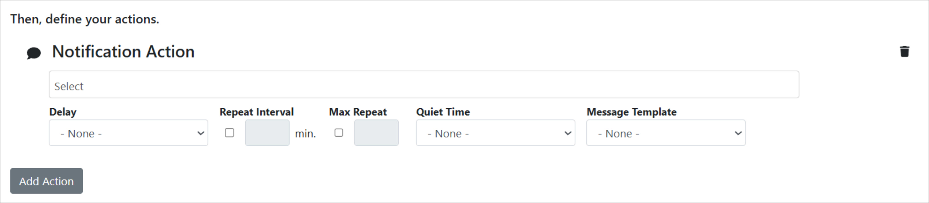Screen dimensions: 929x203
Task: Click the Repeat Interval label
Action: 256,112
